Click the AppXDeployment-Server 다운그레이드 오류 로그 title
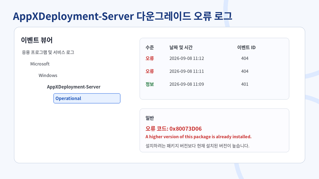Screen dimensions: 319x179 point(122,16)
